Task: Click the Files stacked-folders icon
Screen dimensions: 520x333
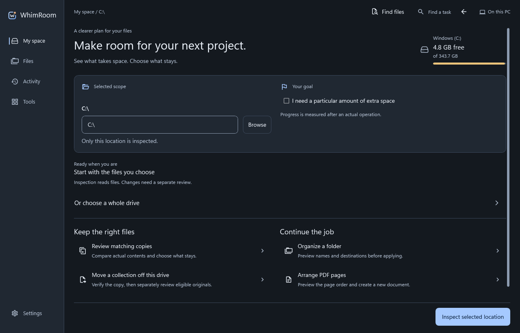Action: pos(15,61)
